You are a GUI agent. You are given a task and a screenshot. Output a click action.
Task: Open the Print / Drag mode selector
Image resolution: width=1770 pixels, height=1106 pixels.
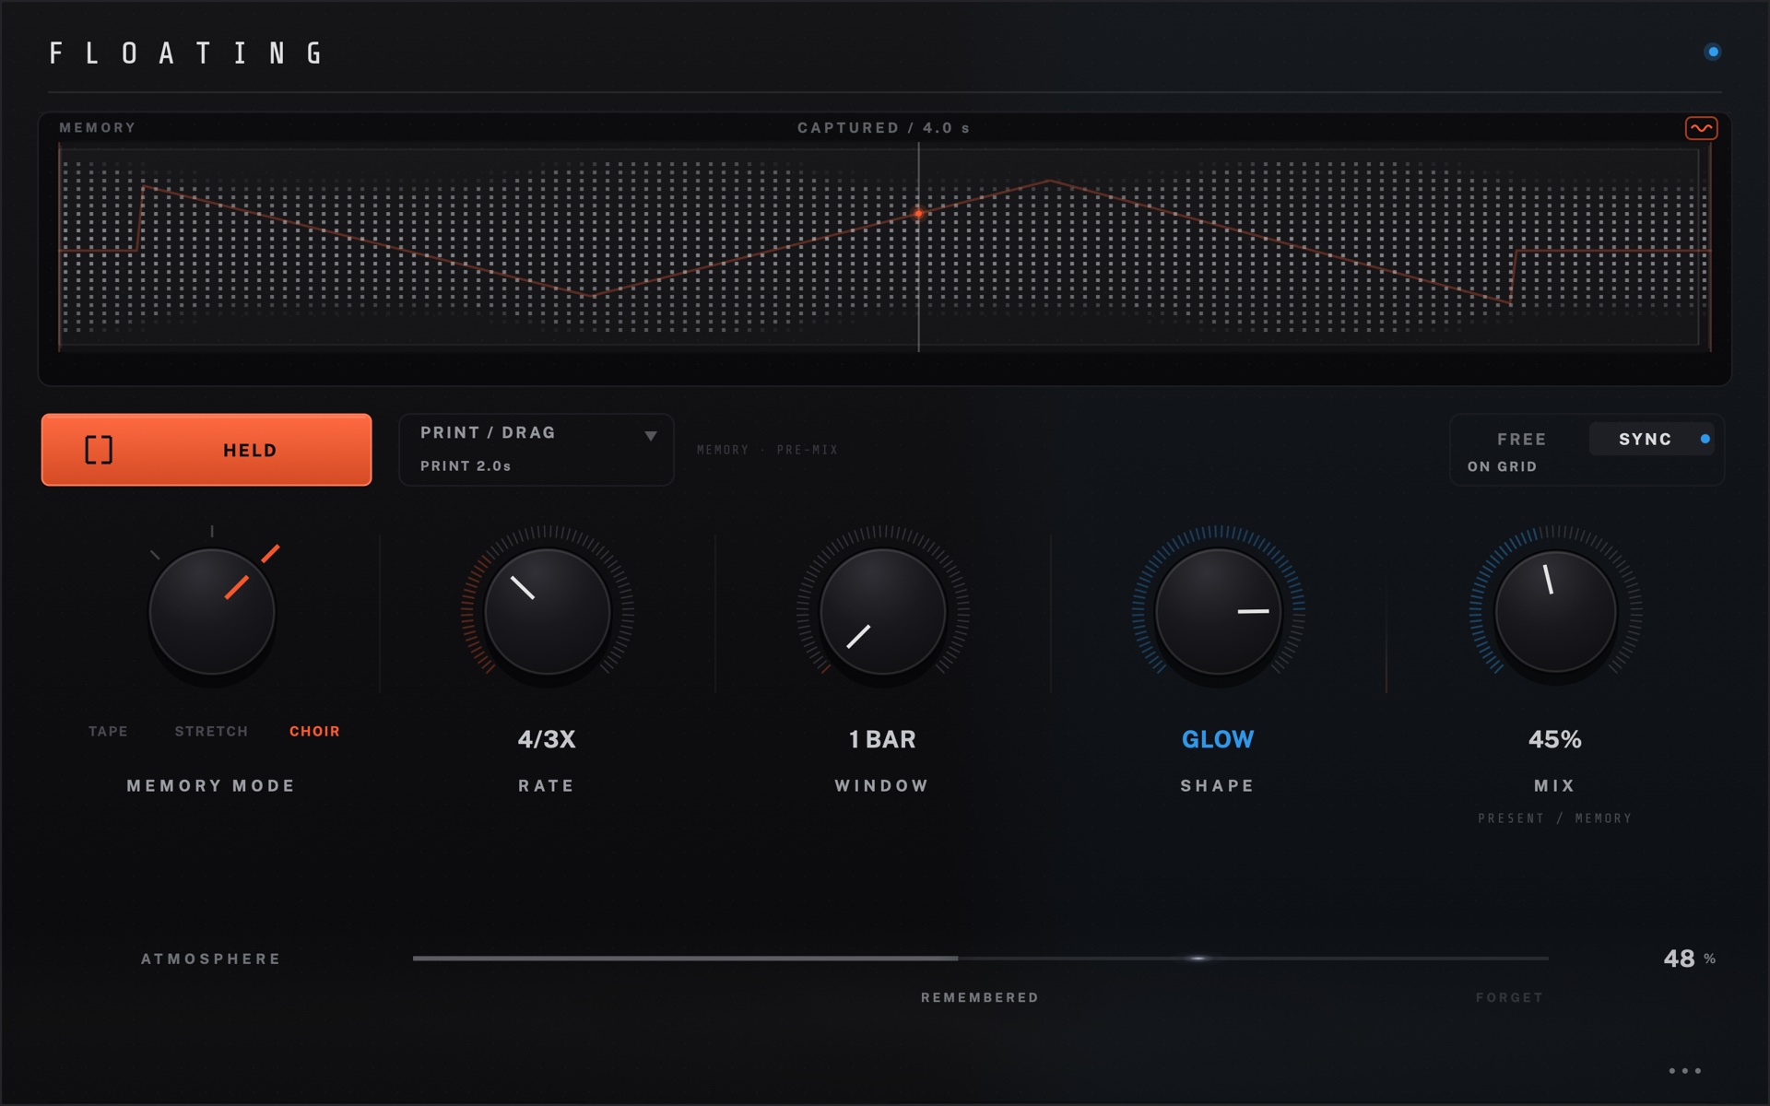[x=537, y=450]
